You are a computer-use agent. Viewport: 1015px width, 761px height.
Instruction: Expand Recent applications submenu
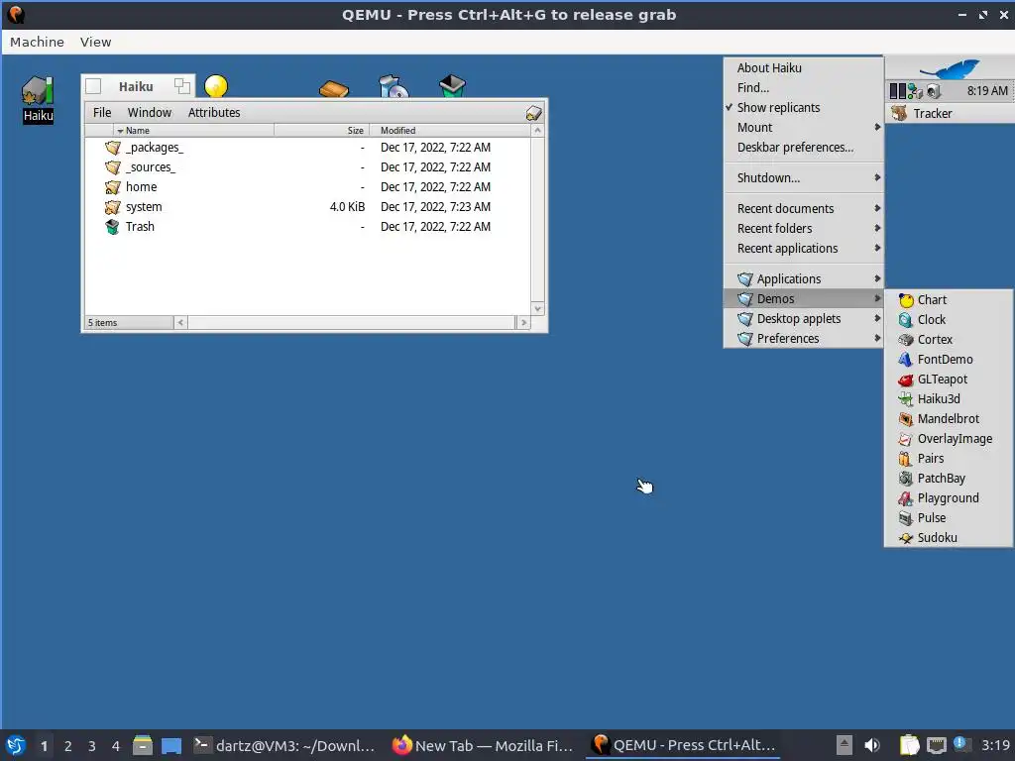point(803,249)
